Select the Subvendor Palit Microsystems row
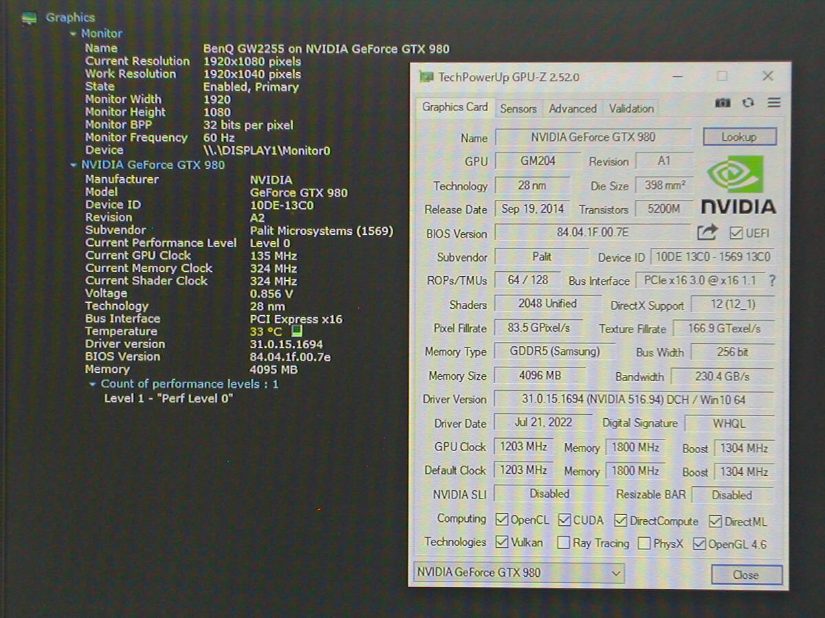 (239, 231)
